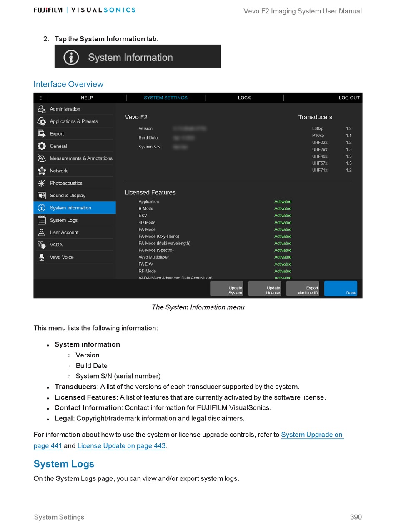Click the UHF71x transducer row
Screen dimensions: 396x523
pyautogui.click(x=332, y=170)
